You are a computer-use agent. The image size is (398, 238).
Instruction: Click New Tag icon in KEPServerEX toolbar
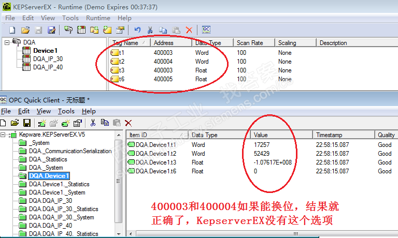(x=107, y=30)
